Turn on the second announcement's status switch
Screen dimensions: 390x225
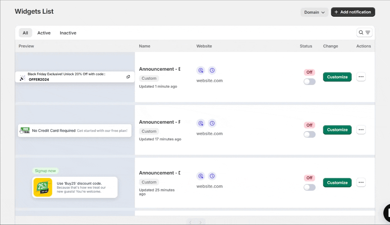point(309,134)
